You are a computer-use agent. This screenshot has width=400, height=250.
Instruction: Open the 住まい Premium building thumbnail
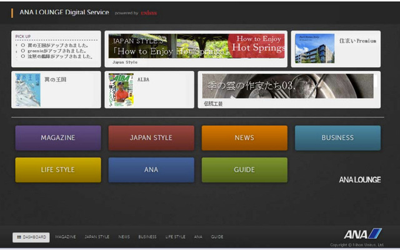315,49
